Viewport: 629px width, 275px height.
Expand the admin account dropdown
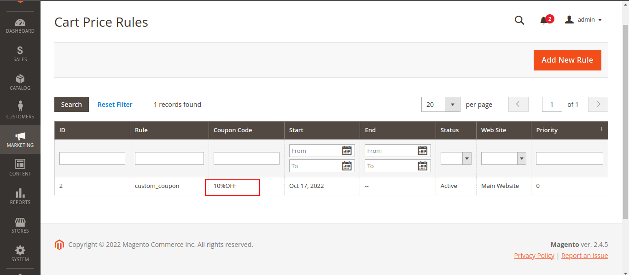[583, 20]
